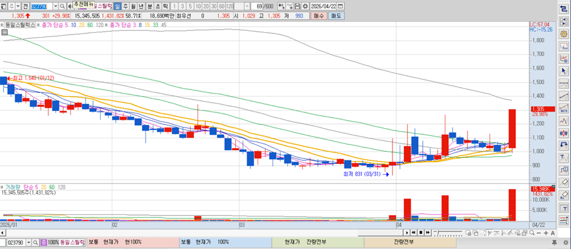Open chart settings gear in top toolbar
Screen dimensions: 571x249
(x=305, y=6)
